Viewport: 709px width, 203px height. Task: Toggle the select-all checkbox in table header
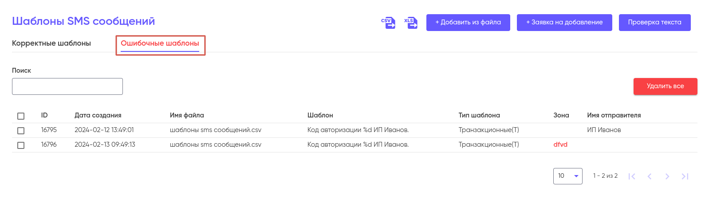click(x=21, y=116)
